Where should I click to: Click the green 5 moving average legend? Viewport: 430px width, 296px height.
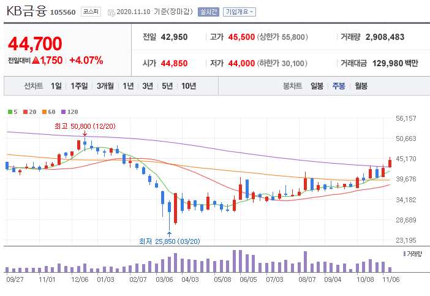[x=13, y=112]
